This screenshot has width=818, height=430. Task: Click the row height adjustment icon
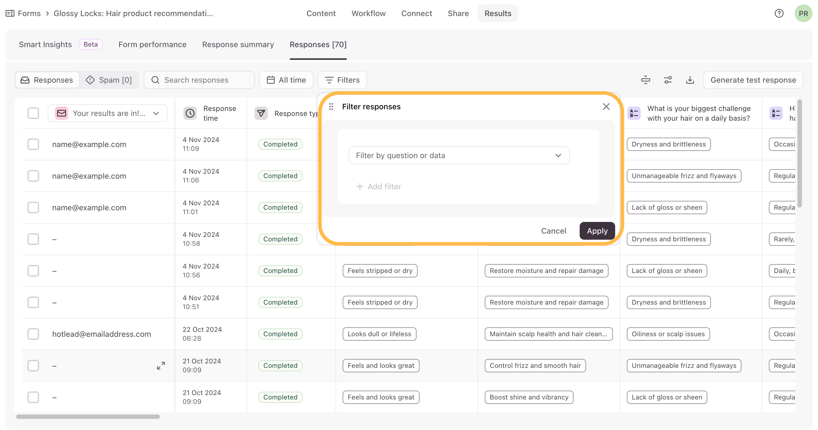pyautogui.click(x=645, y=80)
